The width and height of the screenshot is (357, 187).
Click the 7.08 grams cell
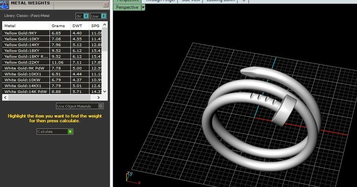click(60, 39)
